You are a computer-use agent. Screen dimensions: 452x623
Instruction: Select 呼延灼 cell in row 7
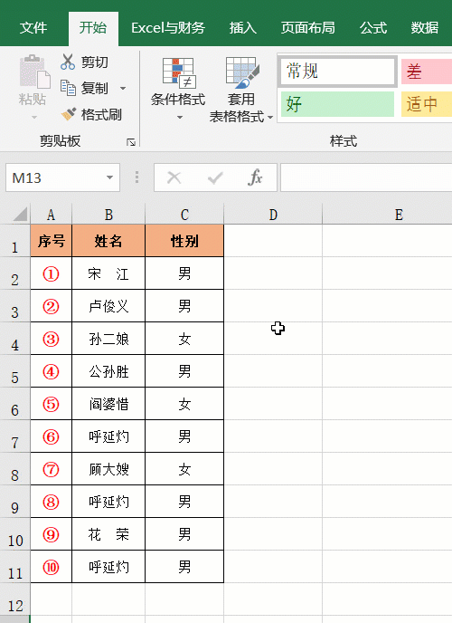(108, 436)
